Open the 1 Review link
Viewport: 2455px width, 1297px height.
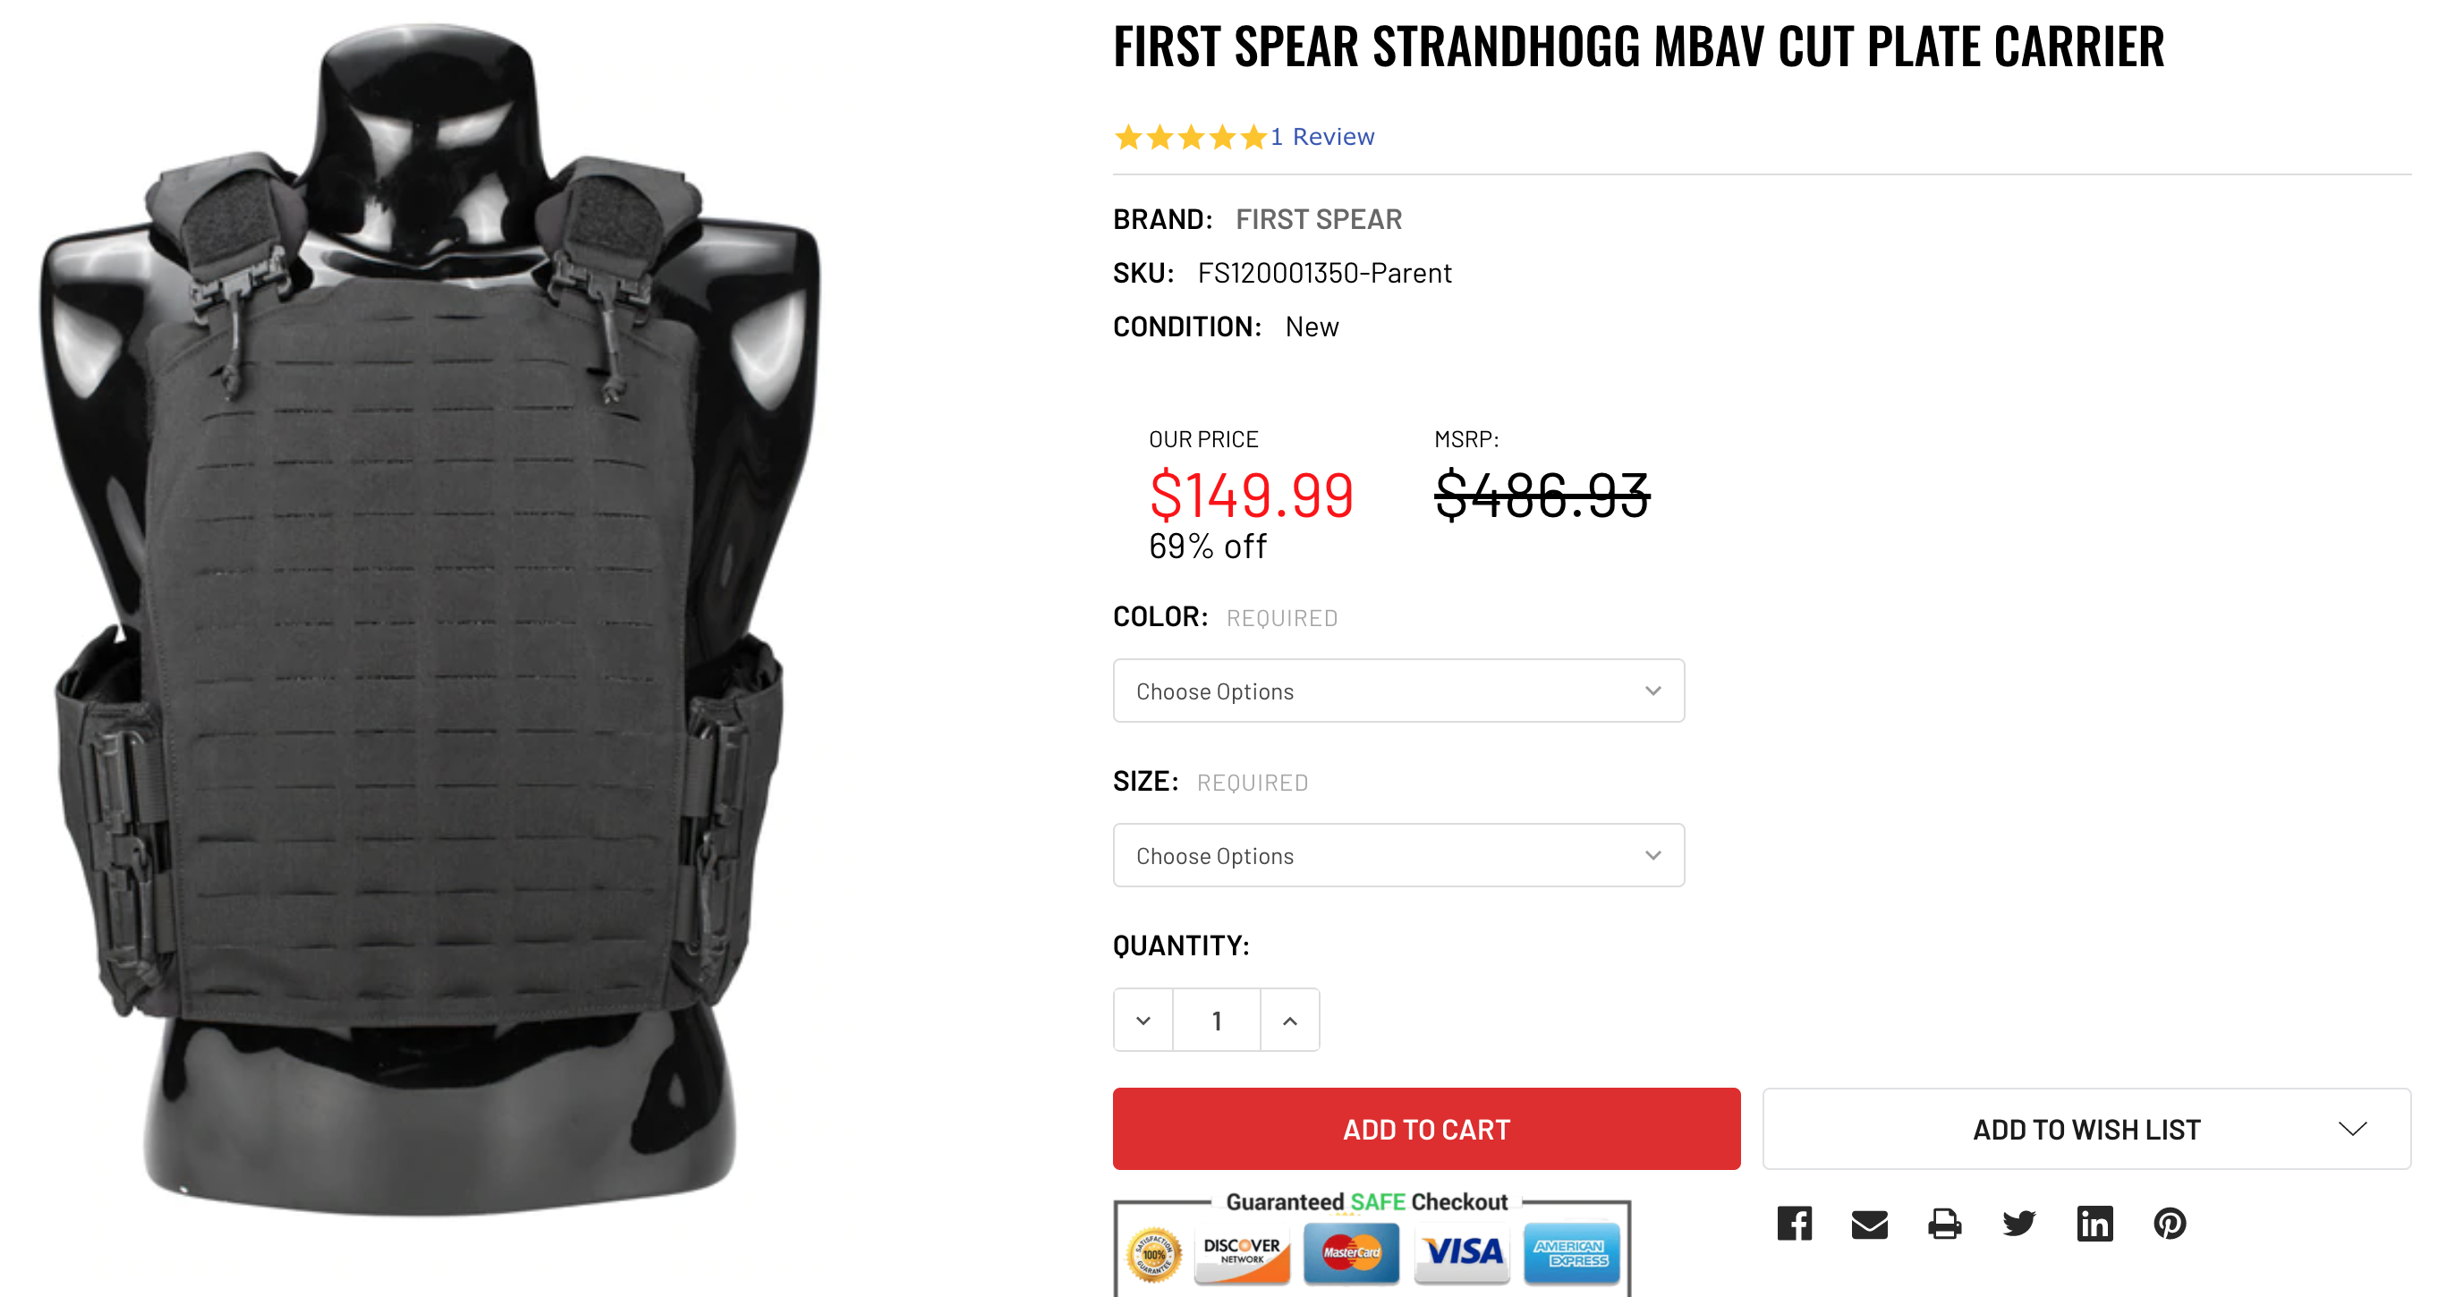[x=1323, y=137]
